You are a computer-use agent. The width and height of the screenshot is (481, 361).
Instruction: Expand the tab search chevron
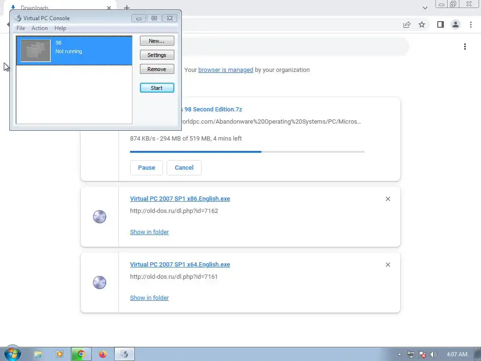425,8
